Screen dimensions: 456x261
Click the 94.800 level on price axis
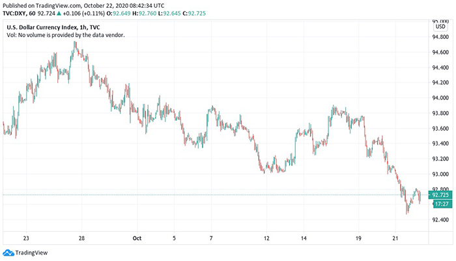[440, 37]
